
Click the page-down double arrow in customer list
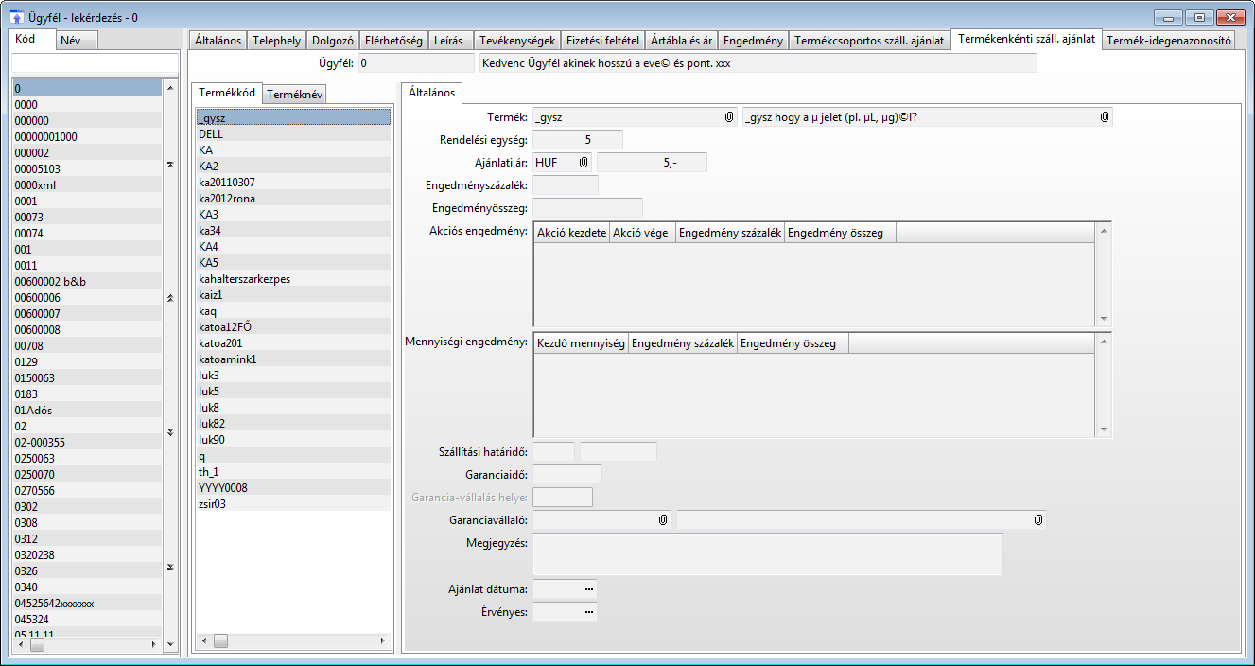170,431
